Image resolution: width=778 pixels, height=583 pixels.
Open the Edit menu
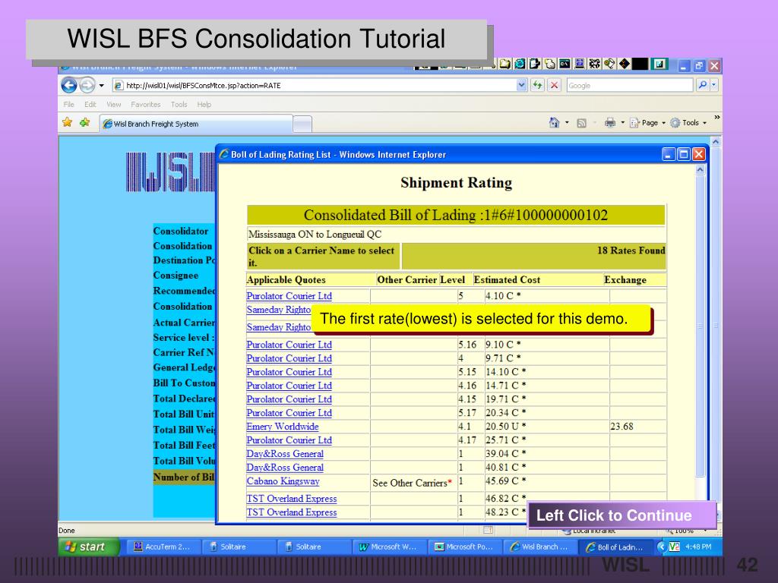click(90, 104)
